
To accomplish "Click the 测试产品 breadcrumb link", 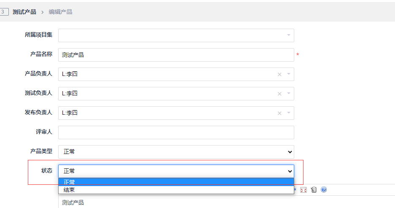I will pos(24,12).
